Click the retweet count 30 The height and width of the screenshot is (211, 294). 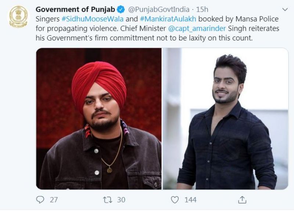pyautogui.click(x=121, y=200)
